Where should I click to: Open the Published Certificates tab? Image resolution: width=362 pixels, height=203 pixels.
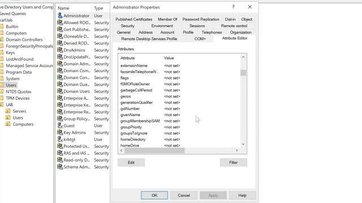click(133, 19)
